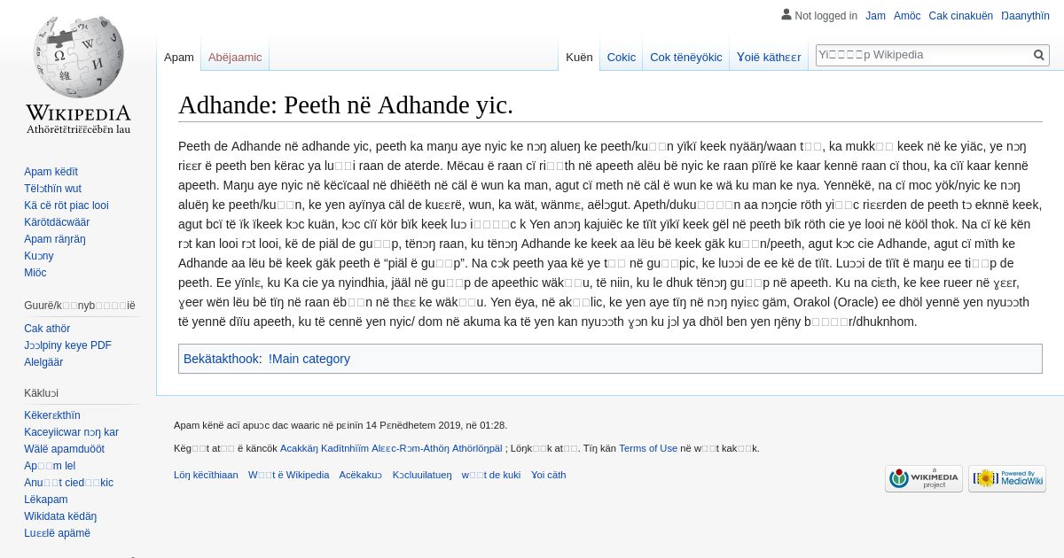Screen dimensions: 1064x558
Task: Open the Yoië käthɛɛr tab
Action: tap(769, 57)
